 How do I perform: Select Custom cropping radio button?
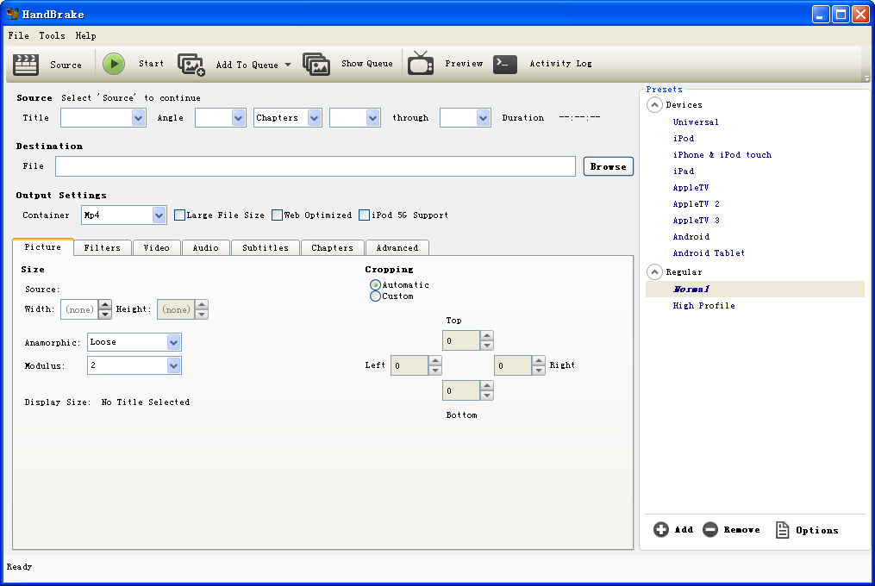click(x=375, y=296)
